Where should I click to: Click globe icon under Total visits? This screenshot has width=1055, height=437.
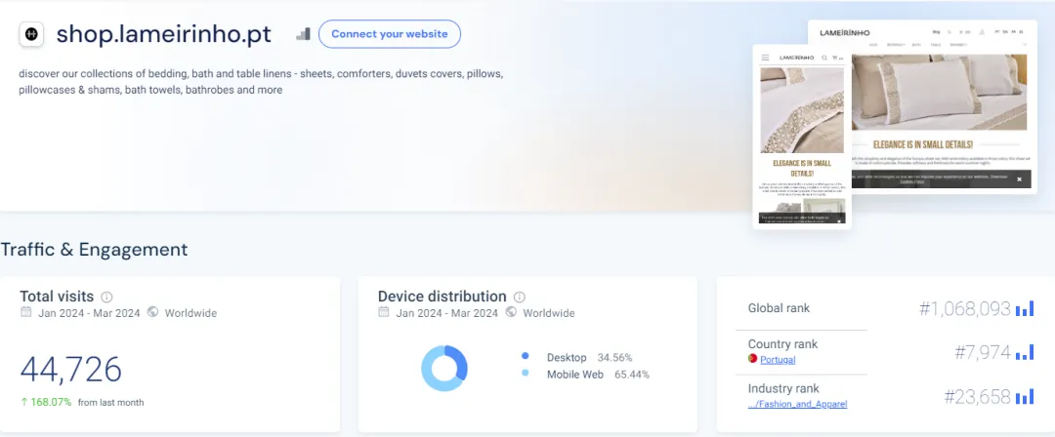(x=152, y=312)
